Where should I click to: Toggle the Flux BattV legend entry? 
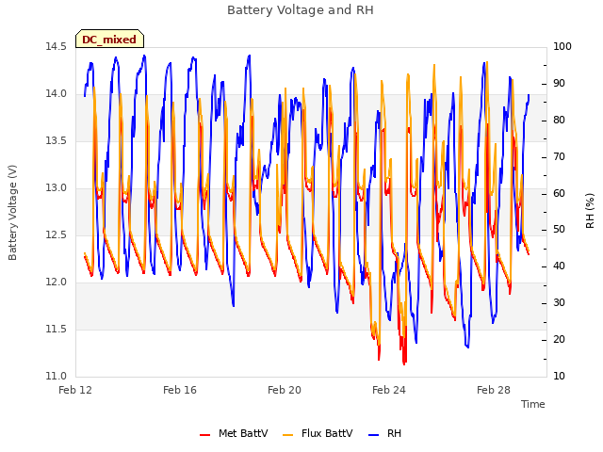318,433
